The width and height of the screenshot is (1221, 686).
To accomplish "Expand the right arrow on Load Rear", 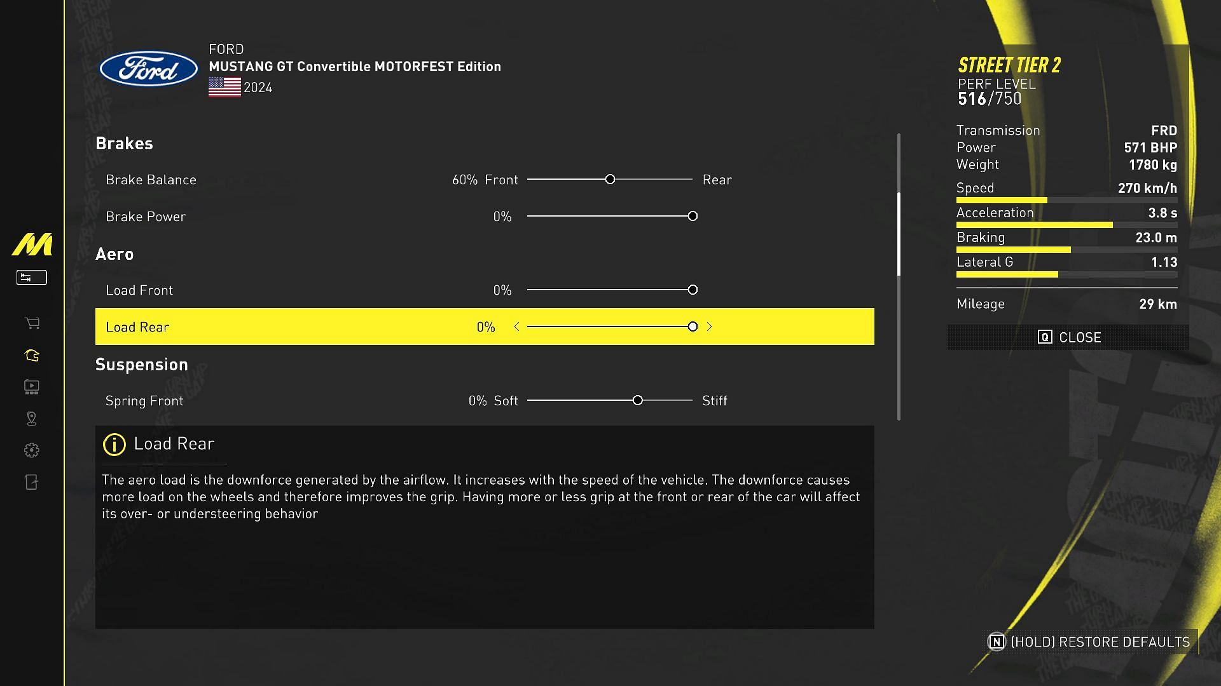I will pyautogui.click(x=708, y=326).
